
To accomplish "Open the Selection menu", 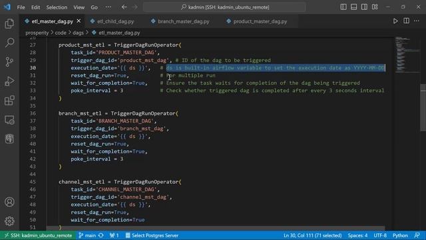I will (x=57, y=7).
